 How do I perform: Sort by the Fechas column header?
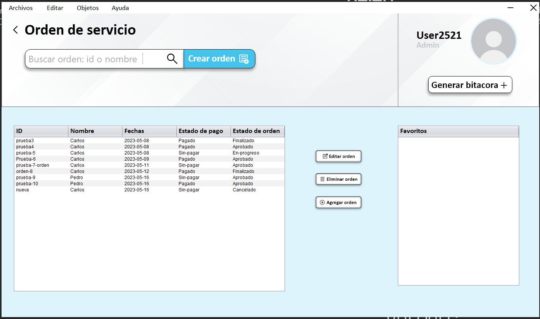coord(149,131)
